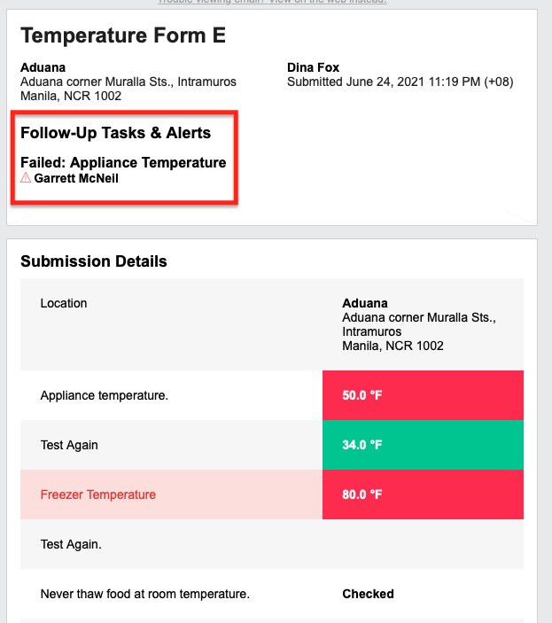Click the Checked status value
The width and height of the screenshot is (552, 623).
pos(368,594)
